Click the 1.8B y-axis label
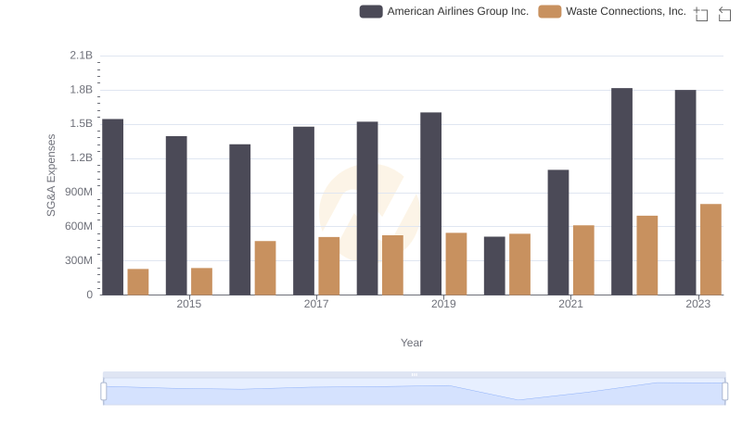Viewport: 742px width, 427px height. (x=82, y=90)
